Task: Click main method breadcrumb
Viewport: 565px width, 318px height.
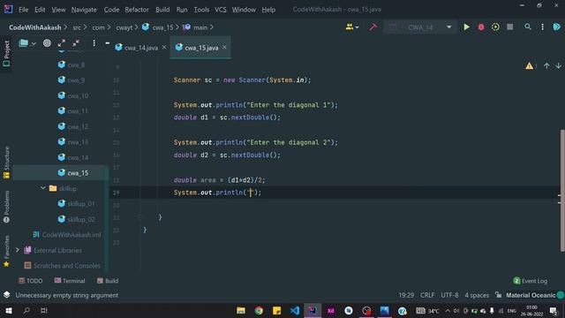Action: 195,27
